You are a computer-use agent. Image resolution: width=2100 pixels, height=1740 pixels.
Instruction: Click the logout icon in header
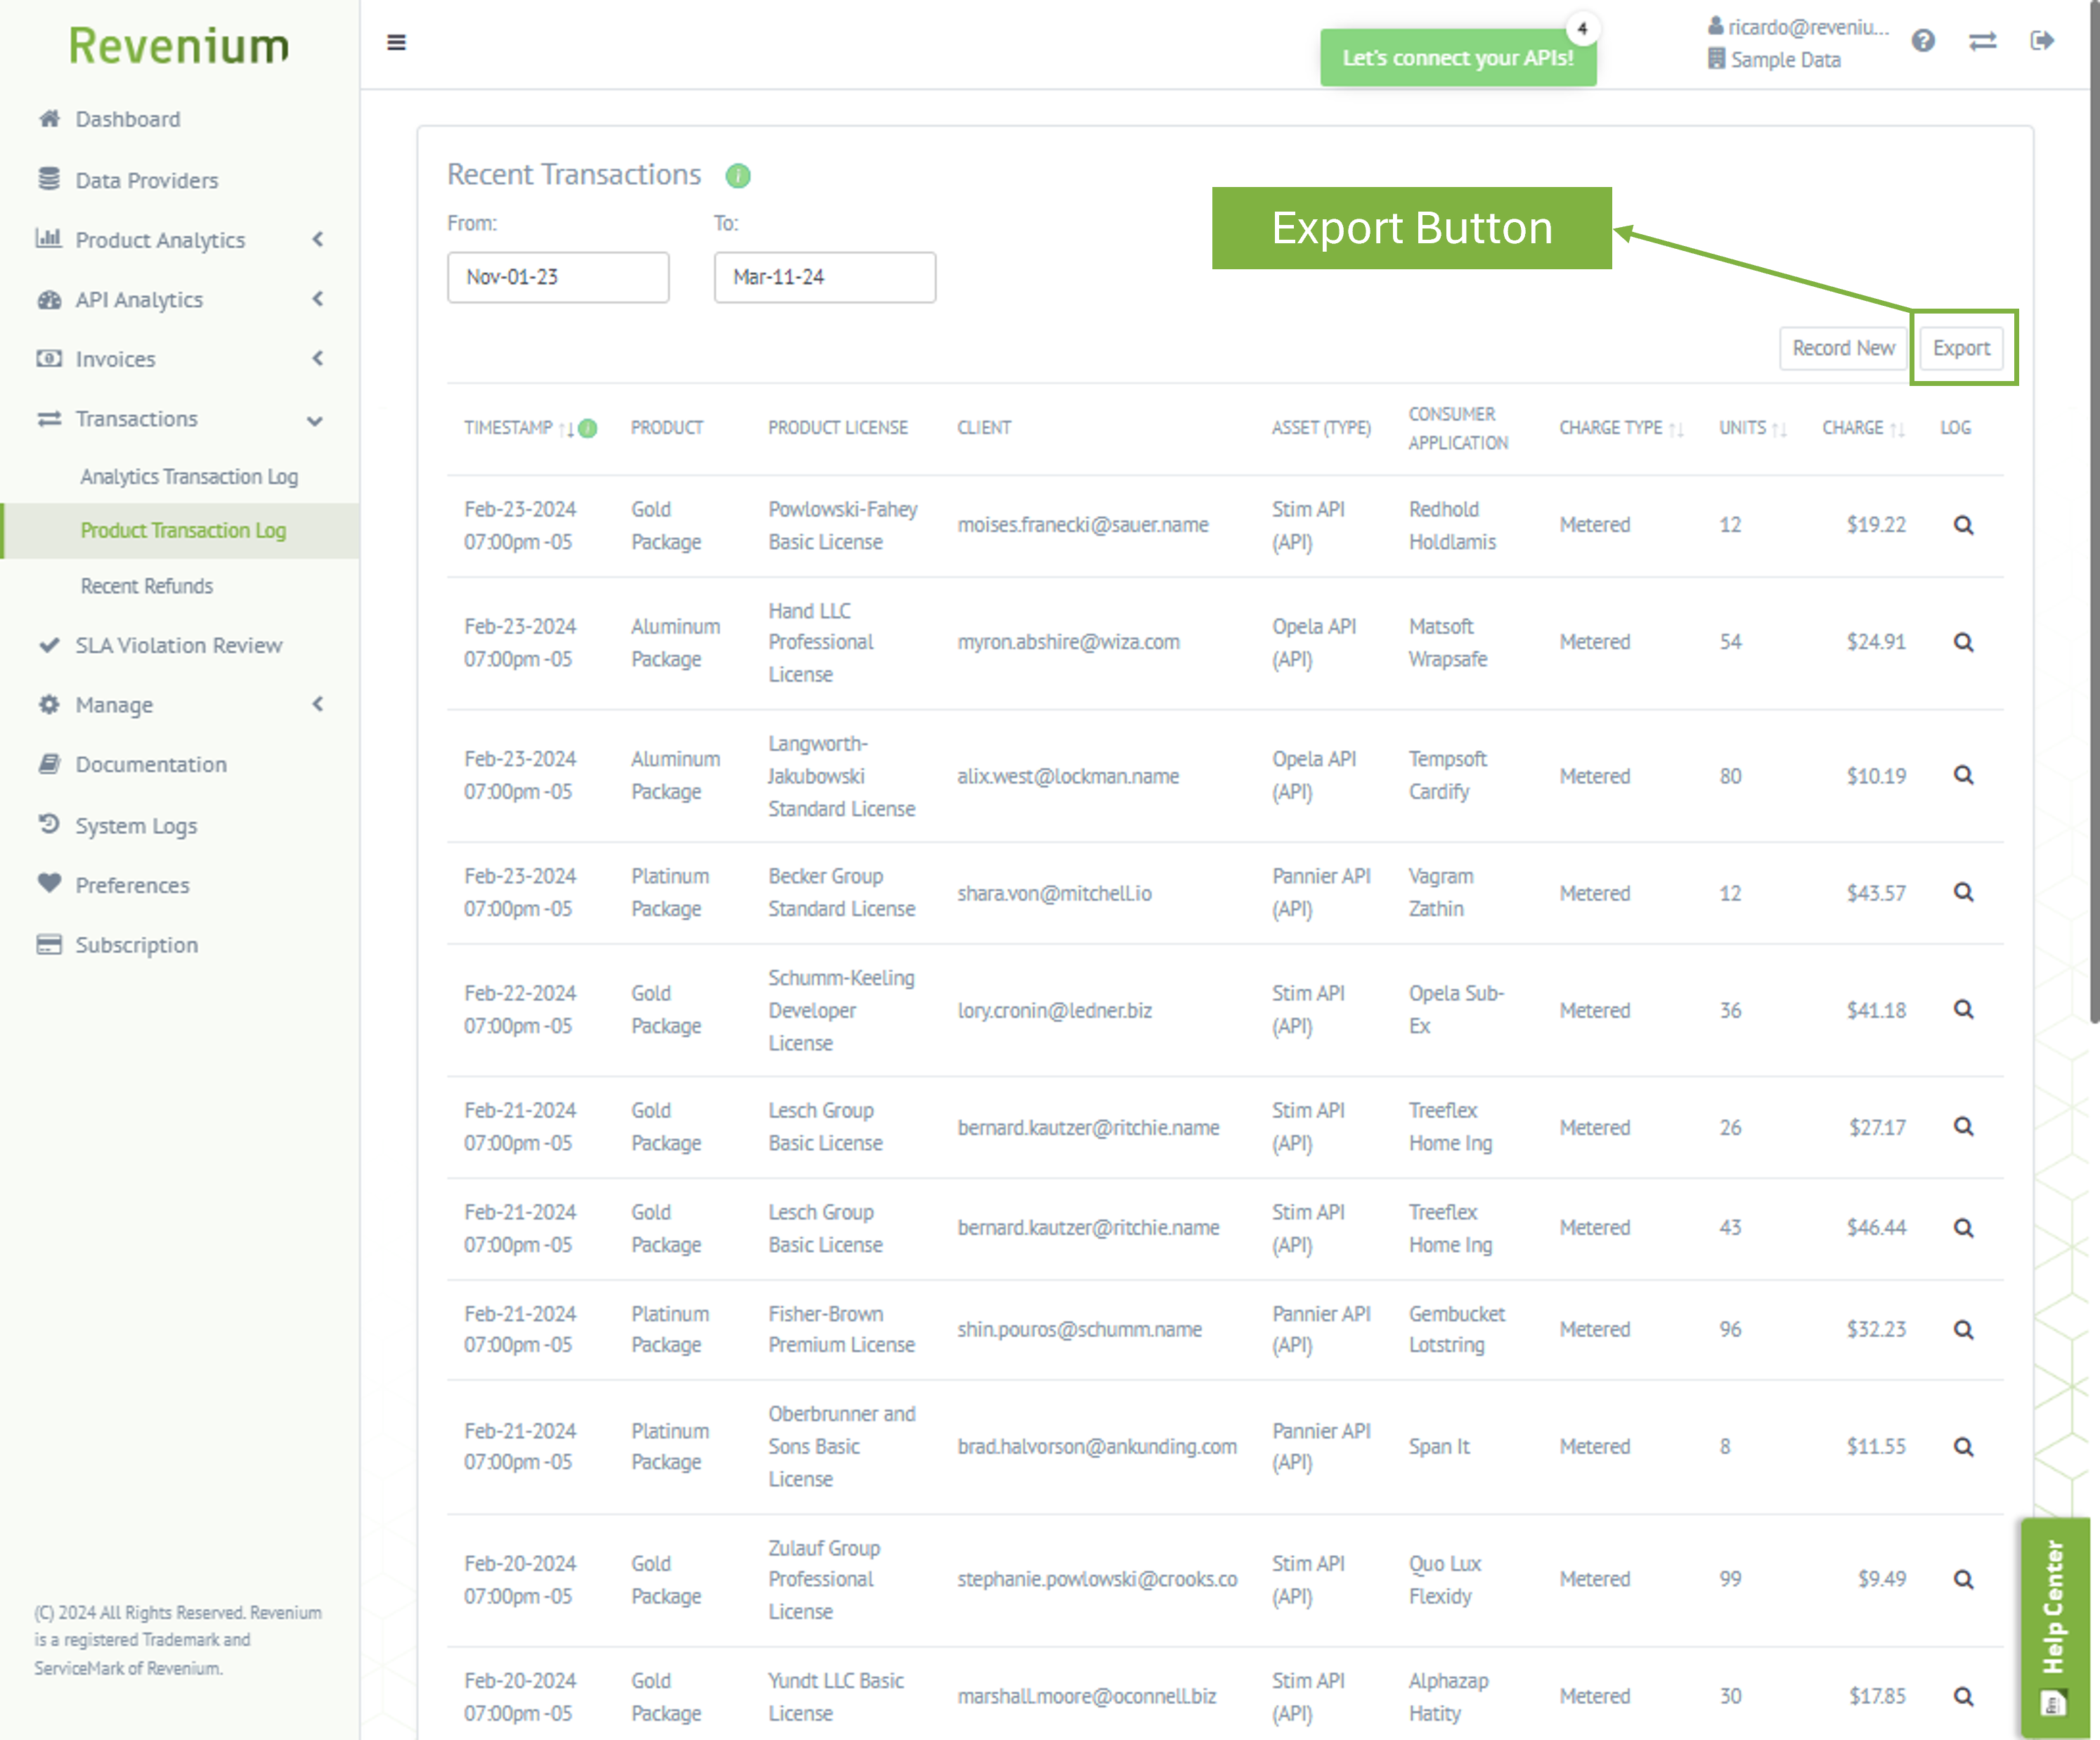(2042, 41)
